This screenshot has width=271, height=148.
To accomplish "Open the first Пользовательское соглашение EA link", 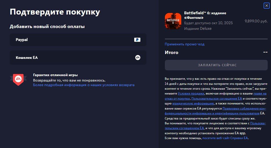I will 216,98.
